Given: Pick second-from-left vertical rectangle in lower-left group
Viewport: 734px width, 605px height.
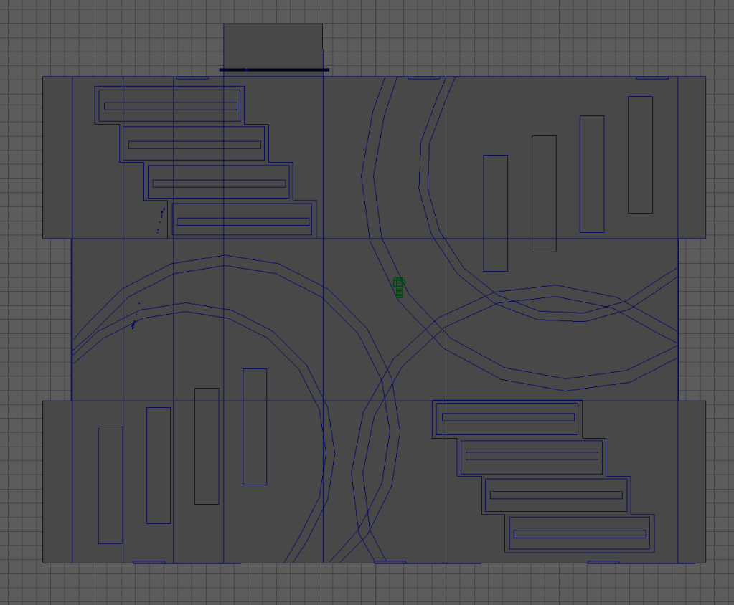Looking at the screenshot, I should (159, 465).
